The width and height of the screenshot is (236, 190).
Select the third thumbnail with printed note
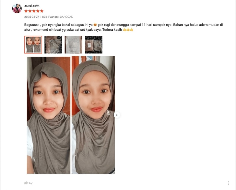(x=73, y=45)
